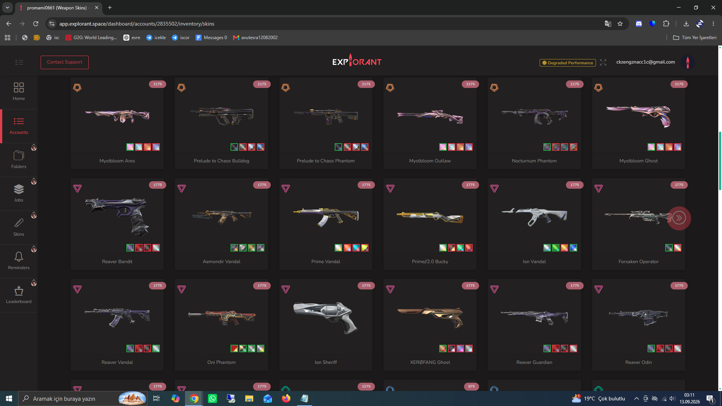Bookmark this page with the star icon

click(x=620, y=24)
